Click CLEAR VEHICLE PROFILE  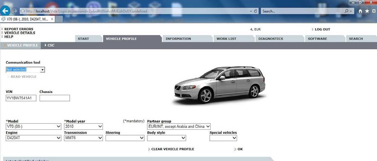(x=172, y=149)
